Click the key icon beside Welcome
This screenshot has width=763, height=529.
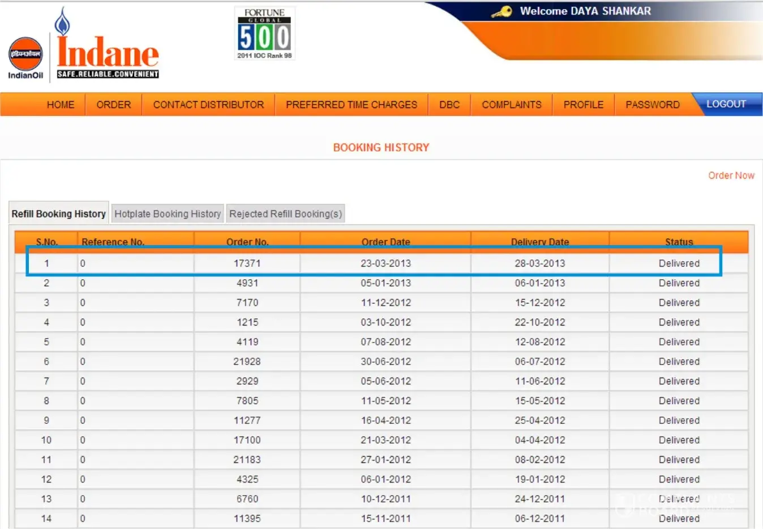tap(501, 12)
